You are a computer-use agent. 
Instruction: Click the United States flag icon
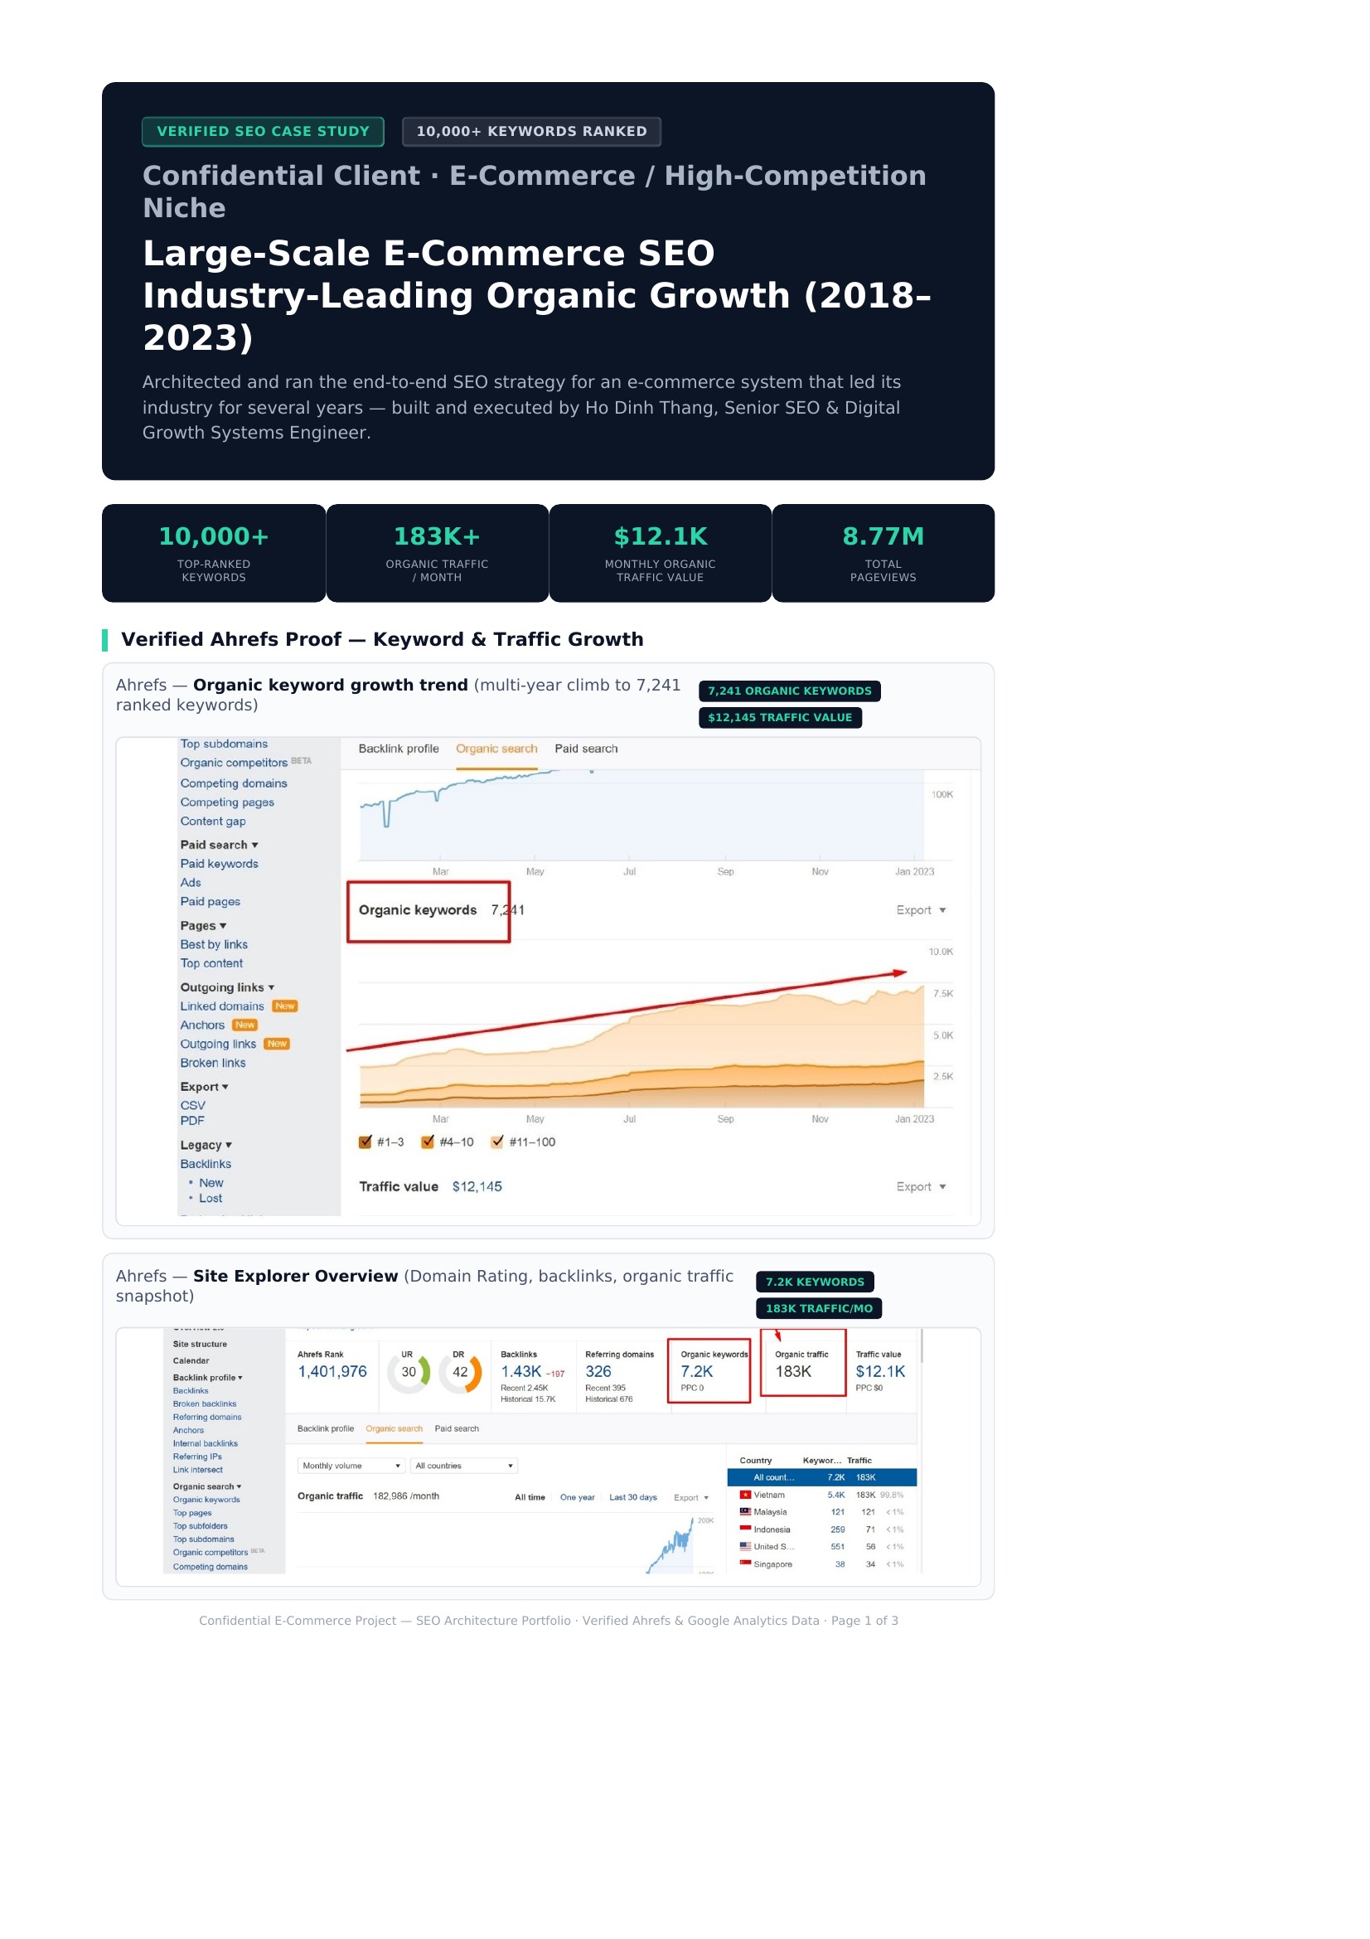click(745, 1546)
